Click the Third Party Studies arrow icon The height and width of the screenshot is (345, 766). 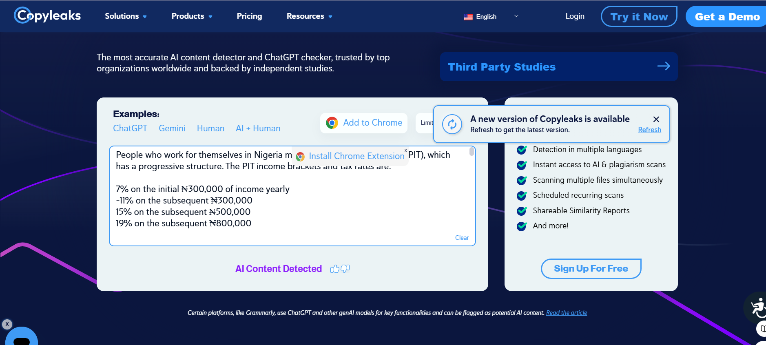pos(664,66)
